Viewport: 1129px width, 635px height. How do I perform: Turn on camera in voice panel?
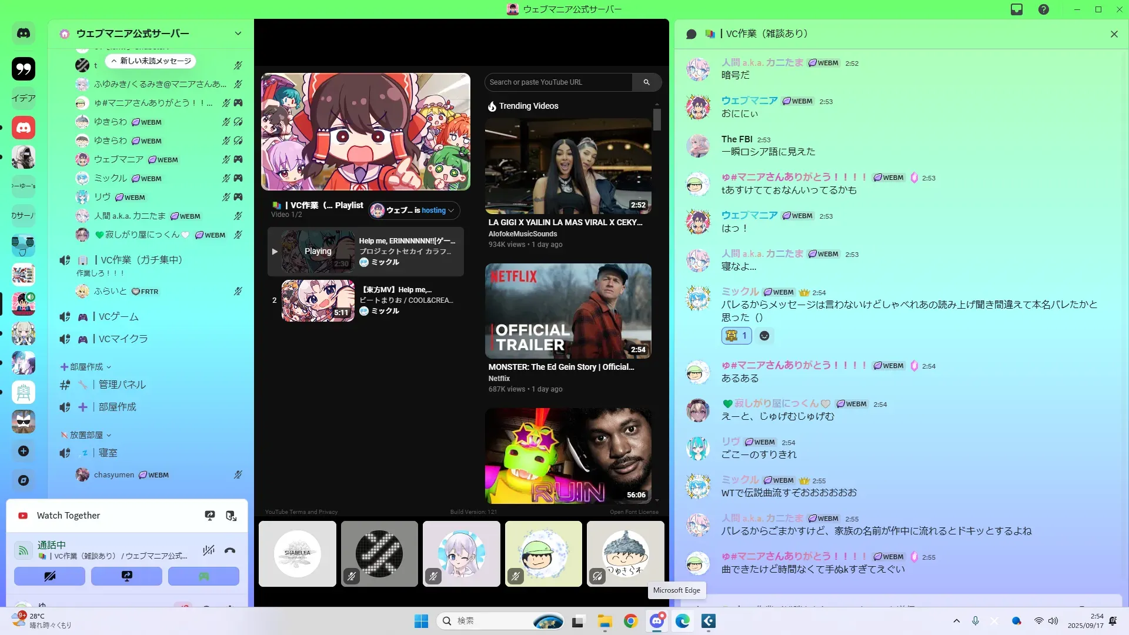49,576
